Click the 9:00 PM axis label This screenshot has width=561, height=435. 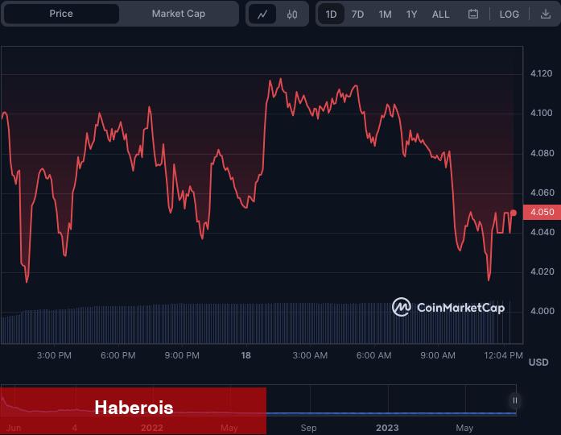[182, 355]
